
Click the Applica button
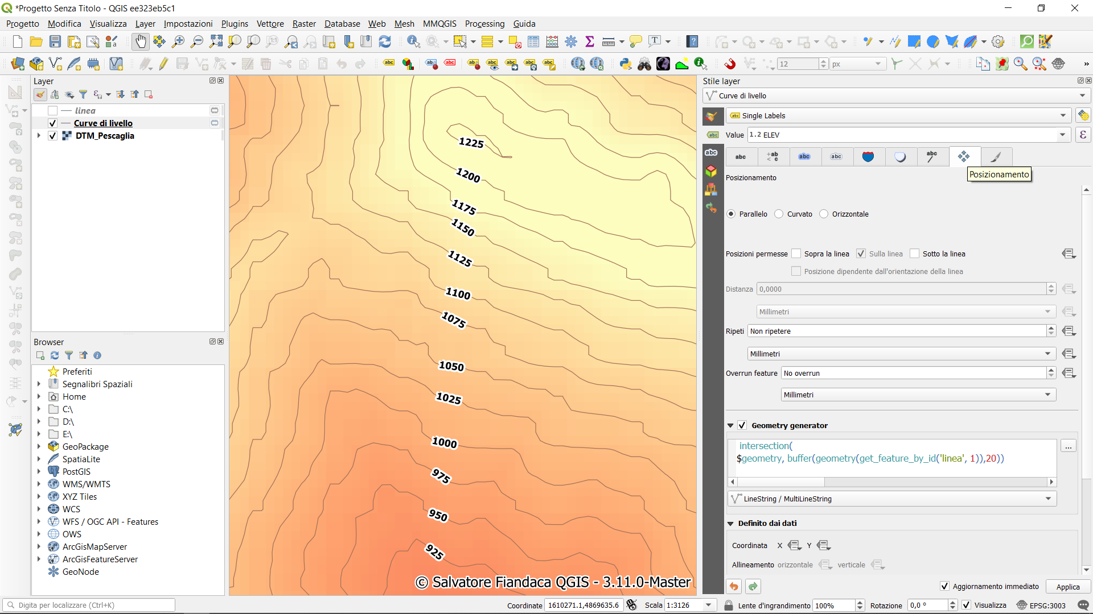(x=1067, y=587)
